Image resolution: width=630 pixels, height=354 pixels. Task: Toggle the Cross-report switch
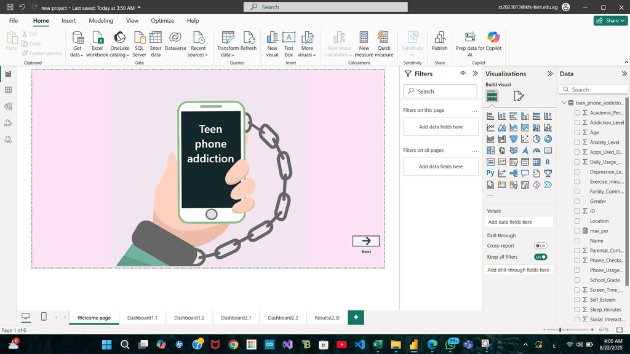(x=540, y=246)
